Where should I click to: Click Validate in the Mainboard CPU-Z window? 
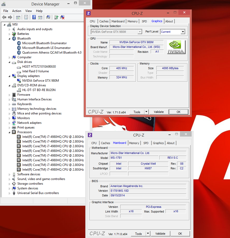160,234
